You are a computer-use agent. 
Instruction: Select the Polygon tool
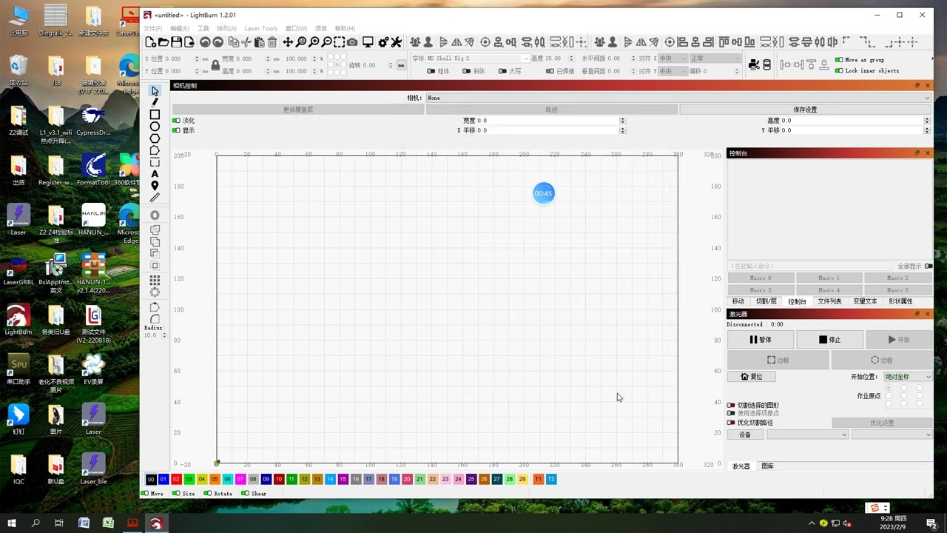pos(155,138)
